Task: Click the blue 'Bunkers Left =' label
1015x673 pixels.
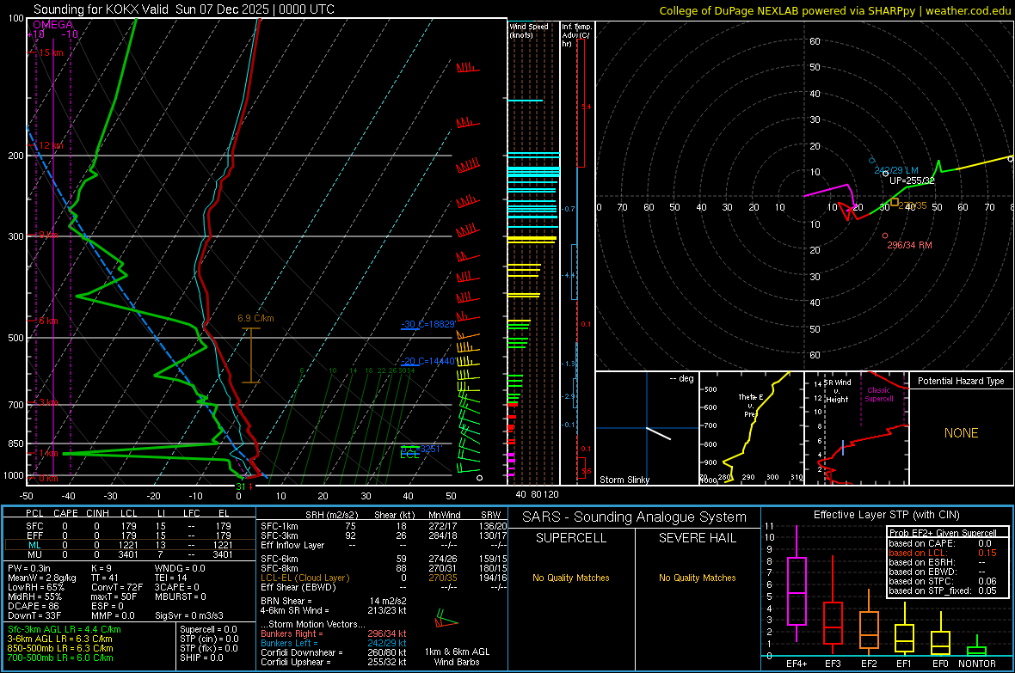Action: (289, 643)
